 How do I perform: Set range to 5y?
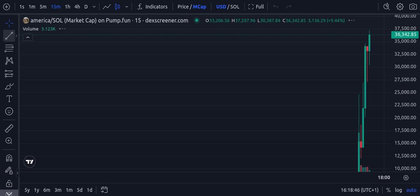pos(27,190)
